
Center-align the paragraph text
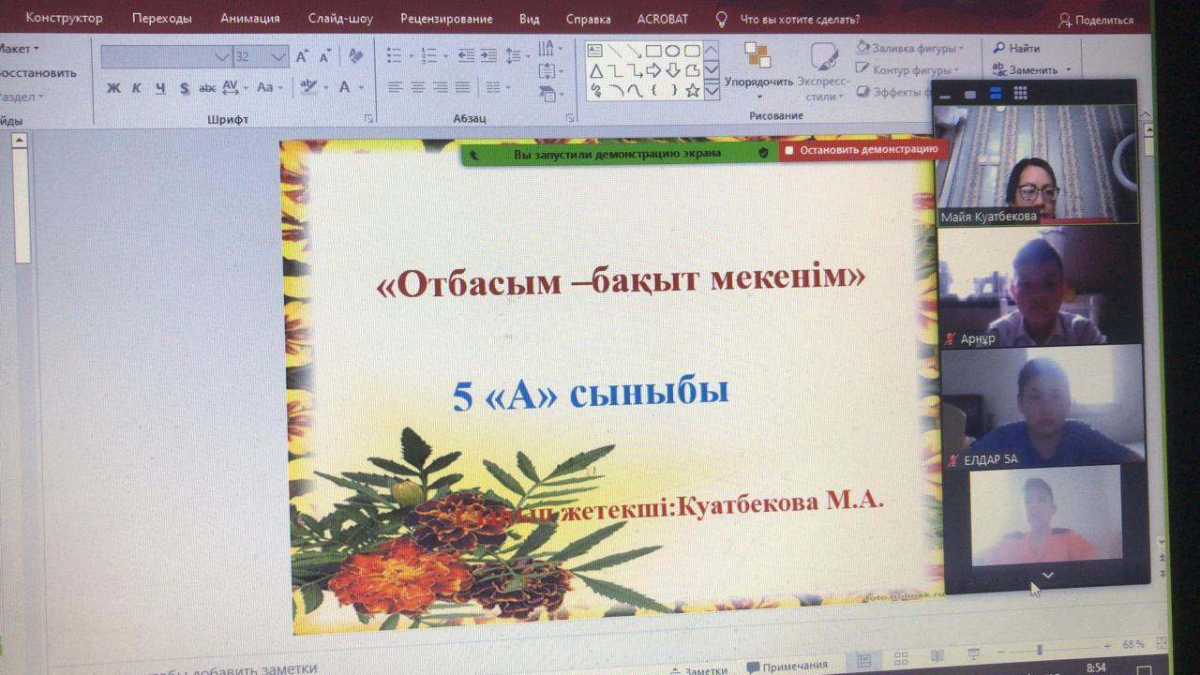click(417, 87)
